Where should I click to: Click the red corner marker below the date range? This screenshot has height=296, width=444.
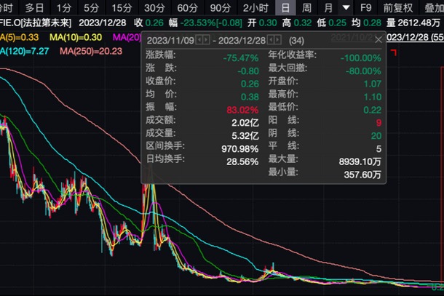click(394, 52)
